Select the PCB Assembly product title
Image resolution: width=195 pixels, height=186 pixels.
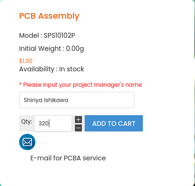tap(49, 16)
